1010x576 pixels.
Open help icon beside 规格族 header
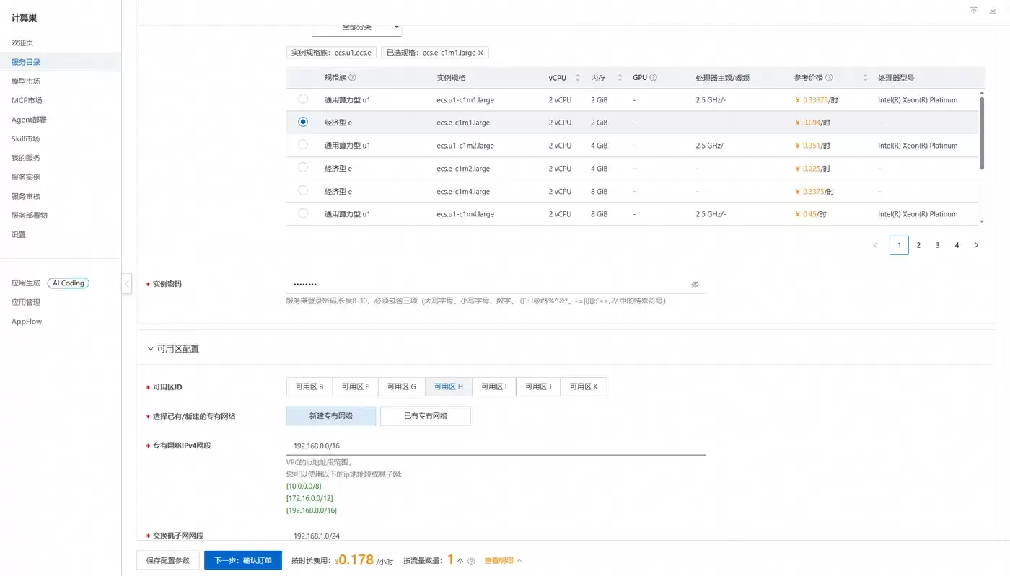pos(352,78)
